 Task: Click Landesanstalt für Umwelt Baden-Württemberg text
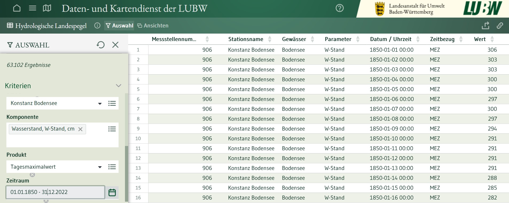click(x=417, y=9)
